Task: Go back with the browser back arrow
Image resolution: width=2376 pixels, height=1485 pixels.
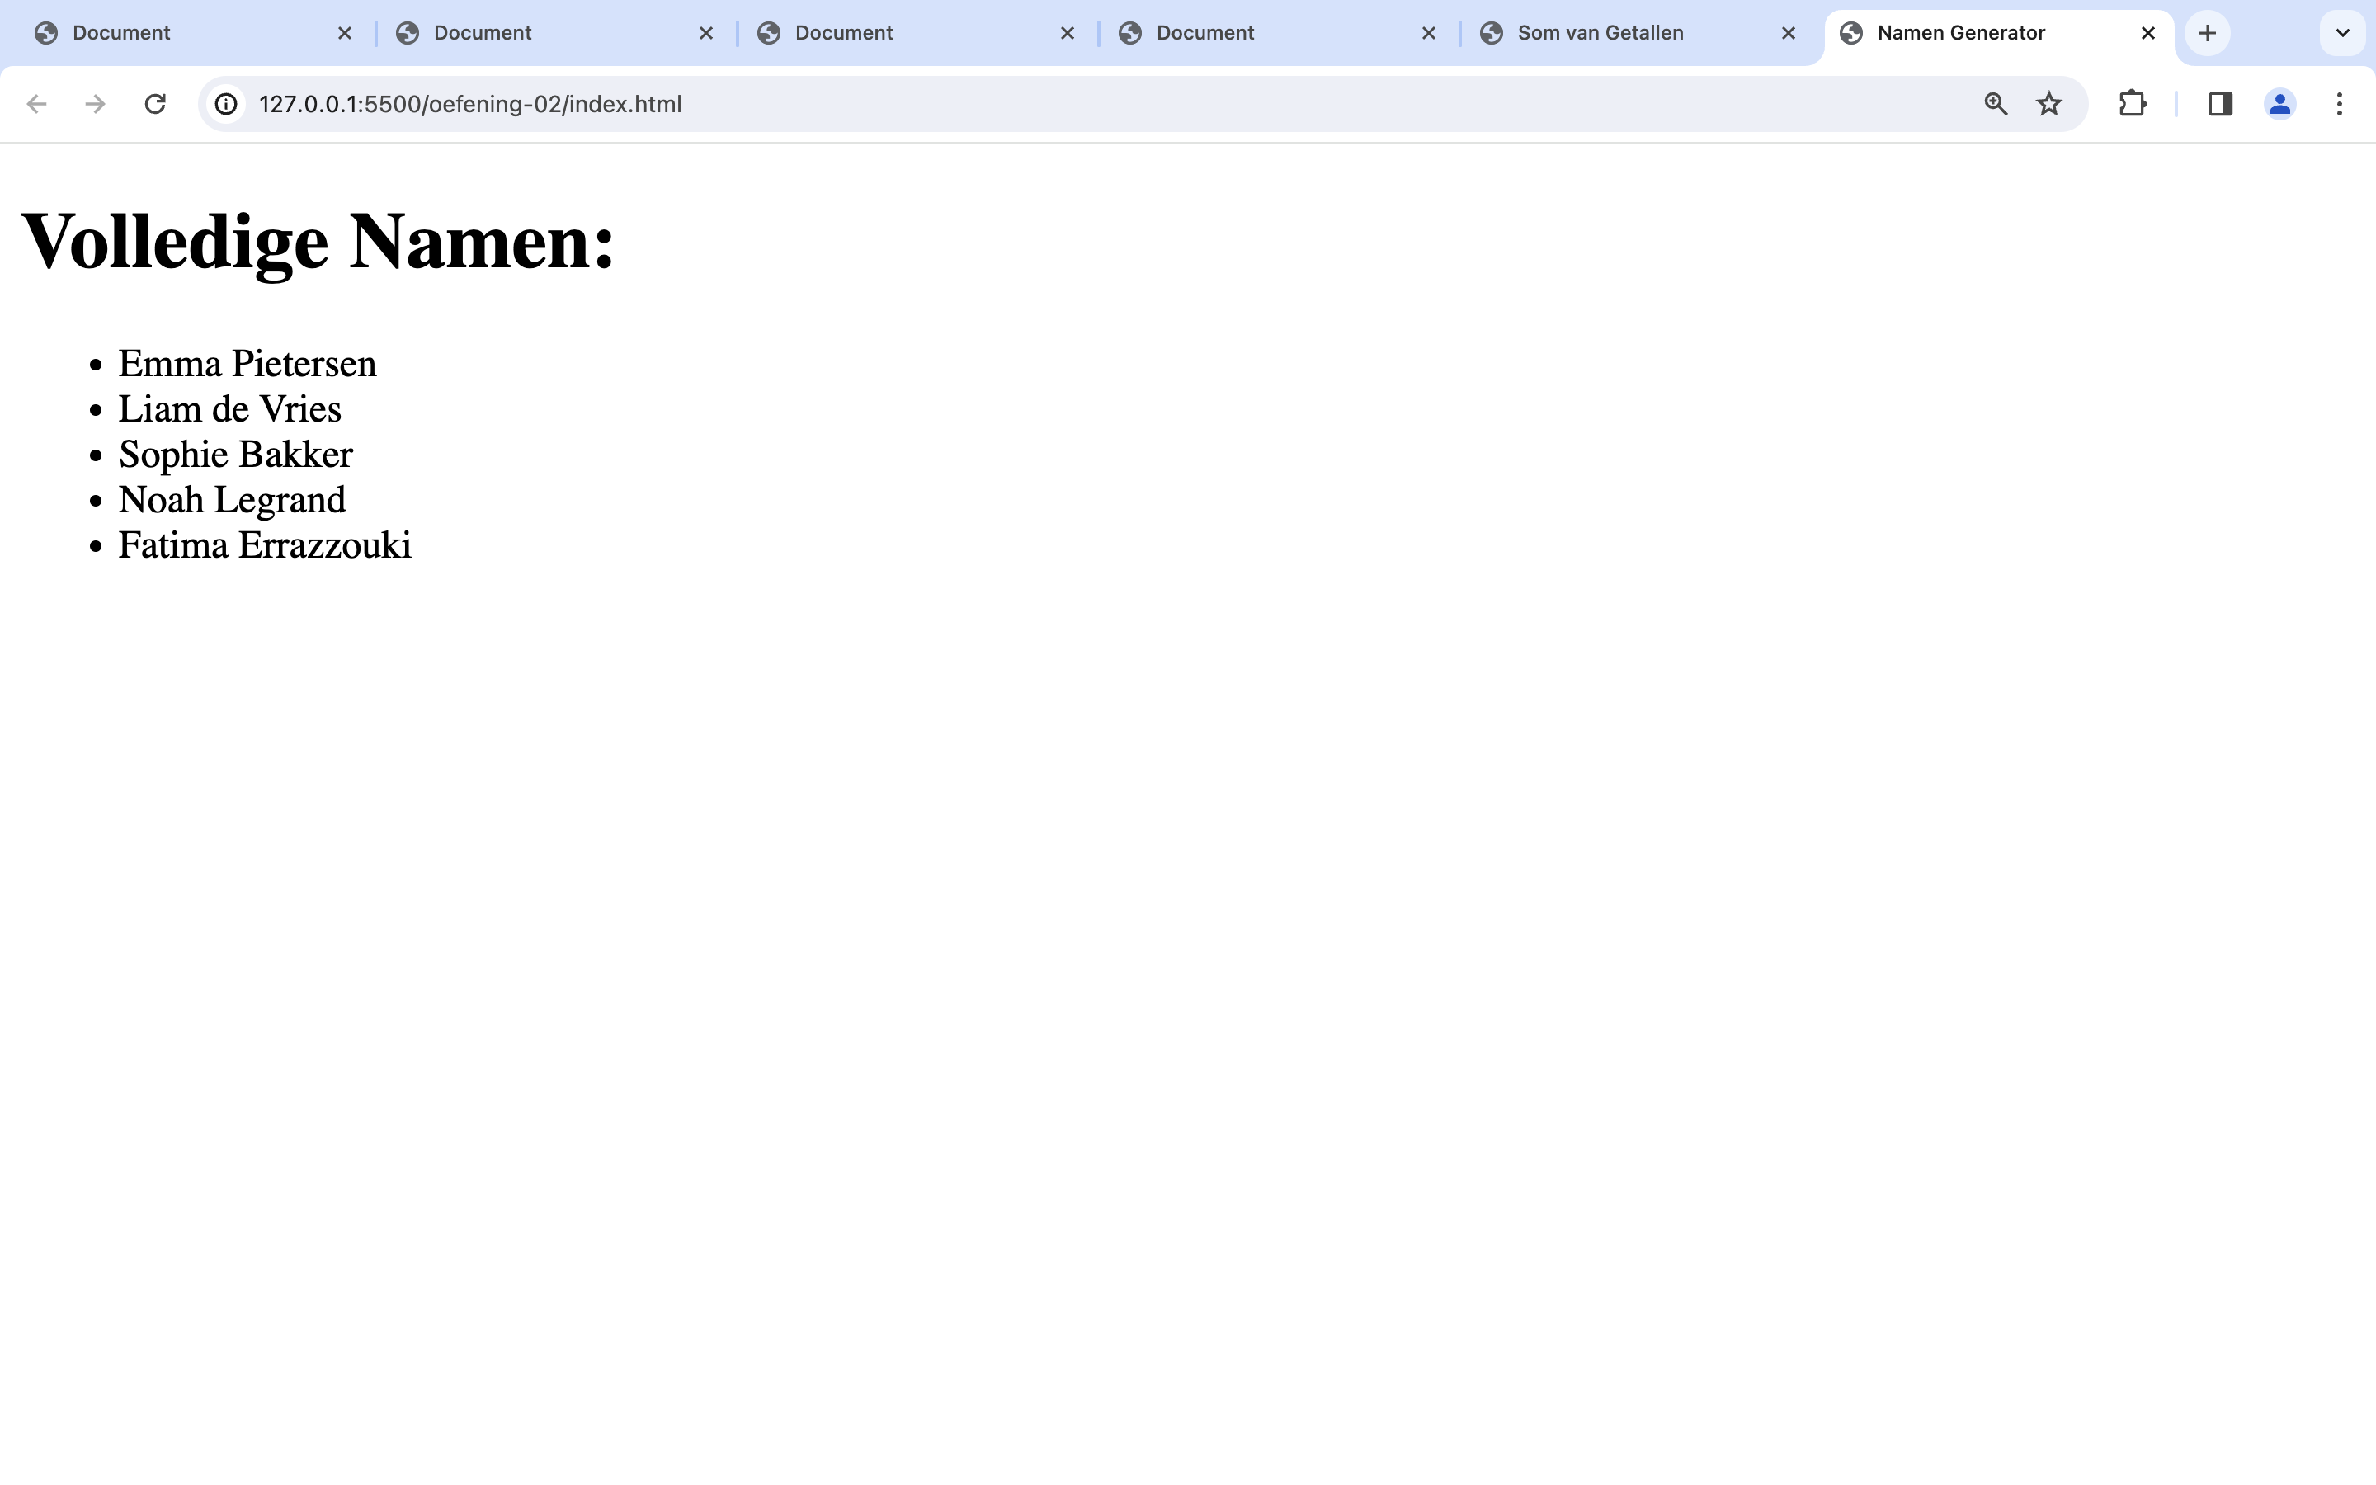Action: 36,104
